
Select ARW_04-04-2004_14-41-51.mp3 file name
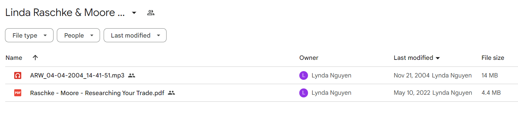[x=77, y=75]
